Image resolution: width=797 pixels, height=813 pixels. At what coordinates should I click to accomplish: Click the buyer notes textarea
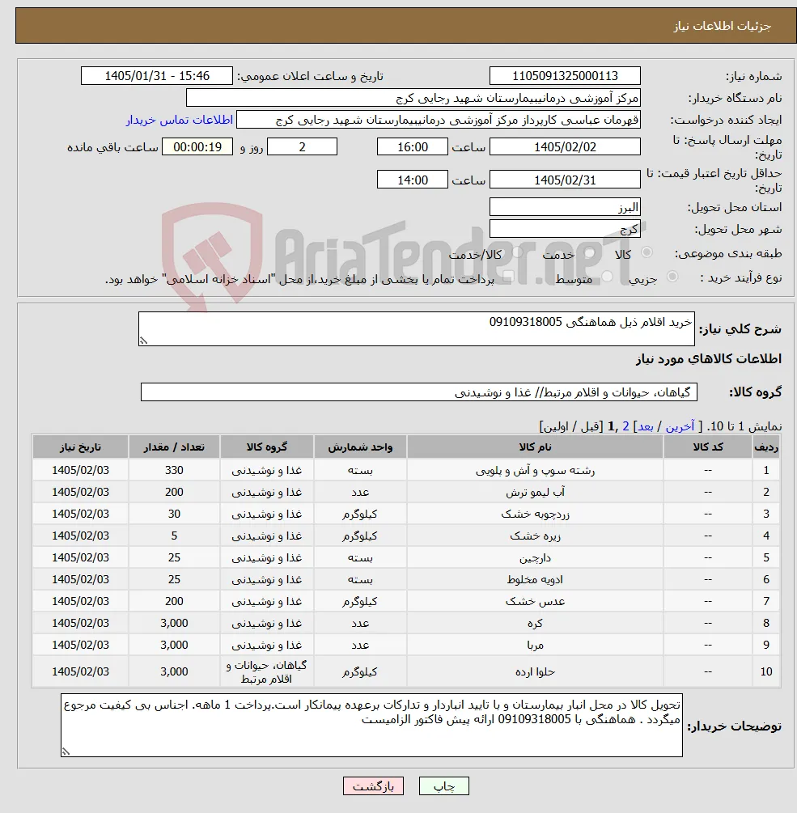371,725
